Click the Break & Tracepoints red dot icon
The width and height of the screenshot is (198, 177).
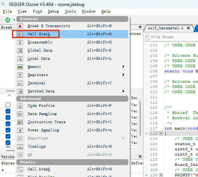20,26
